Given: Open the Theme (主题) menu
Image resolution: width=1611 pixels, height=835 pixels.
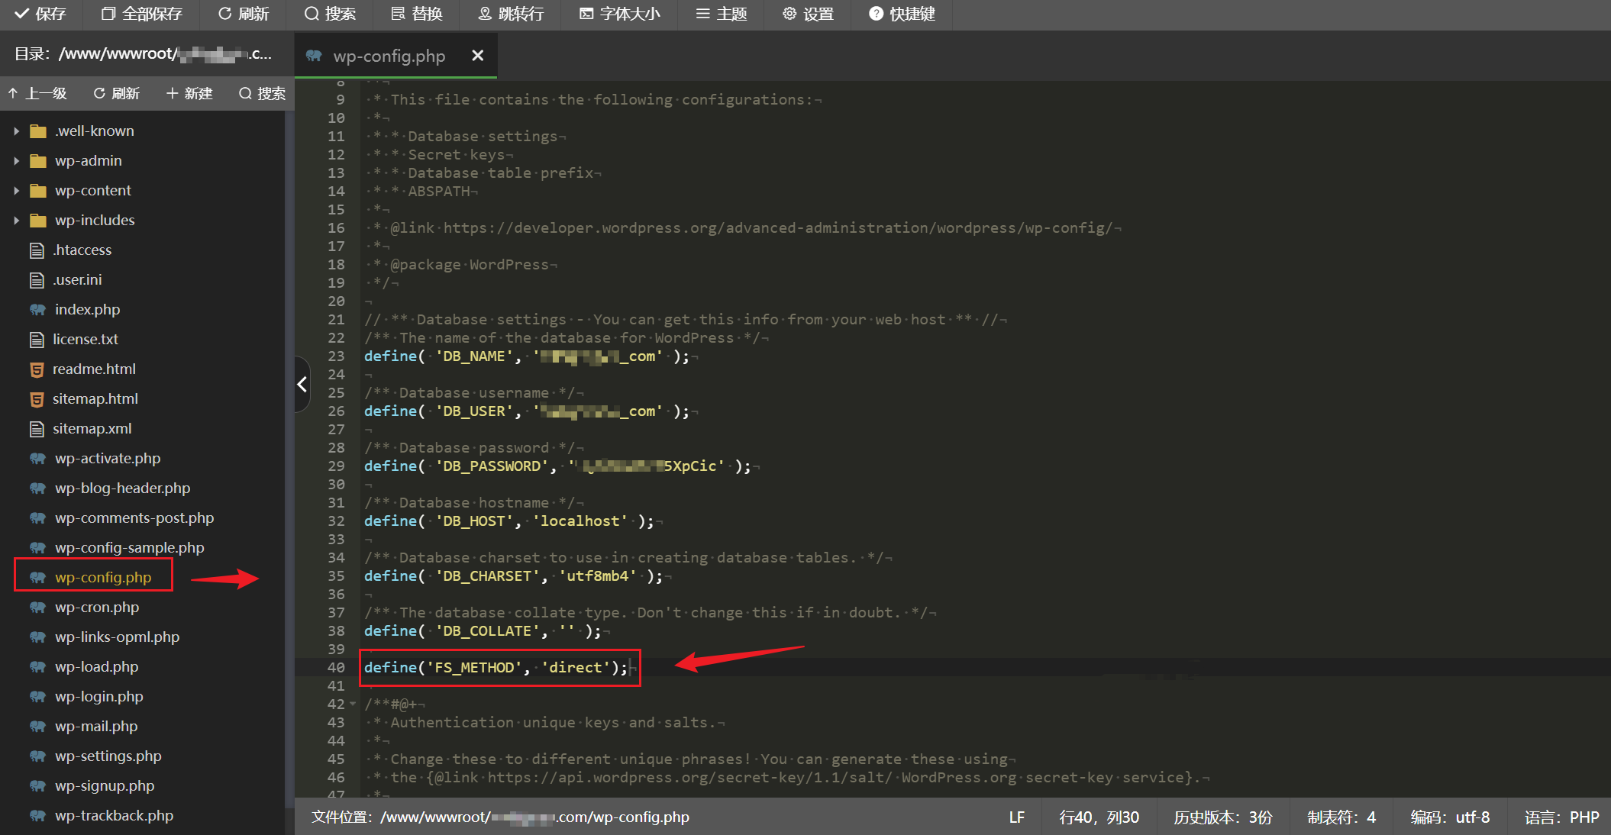Looking at the screenshot, I should point(721,14).
